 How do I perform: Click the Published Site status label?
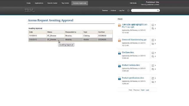[152, 2]
